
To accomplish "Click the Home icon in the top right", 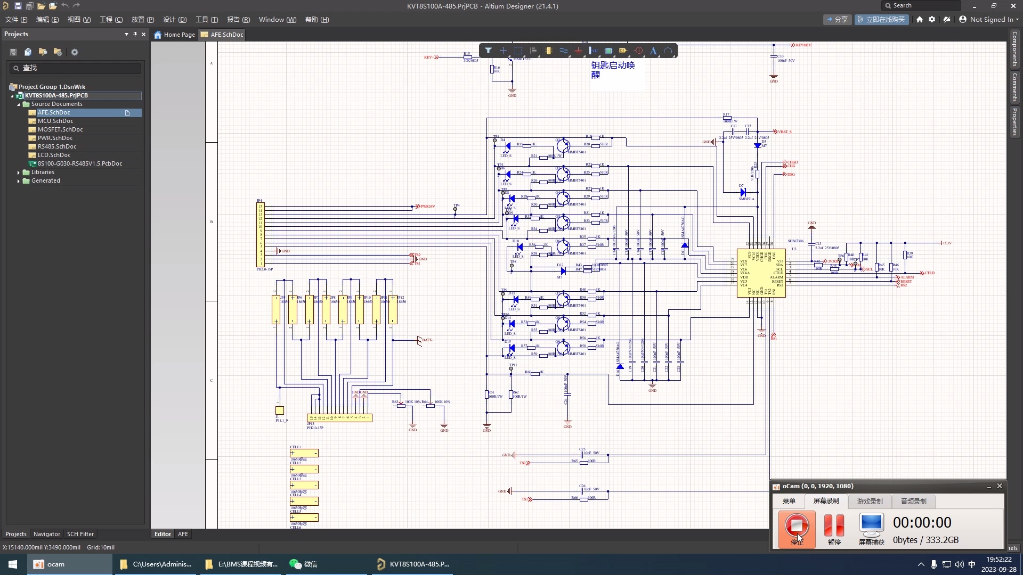I will click(920, 19).
